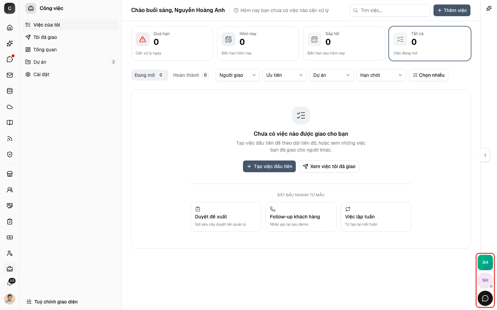
Task: Open the chat bubble icon with red dot
Action: [x=10, y=59]
